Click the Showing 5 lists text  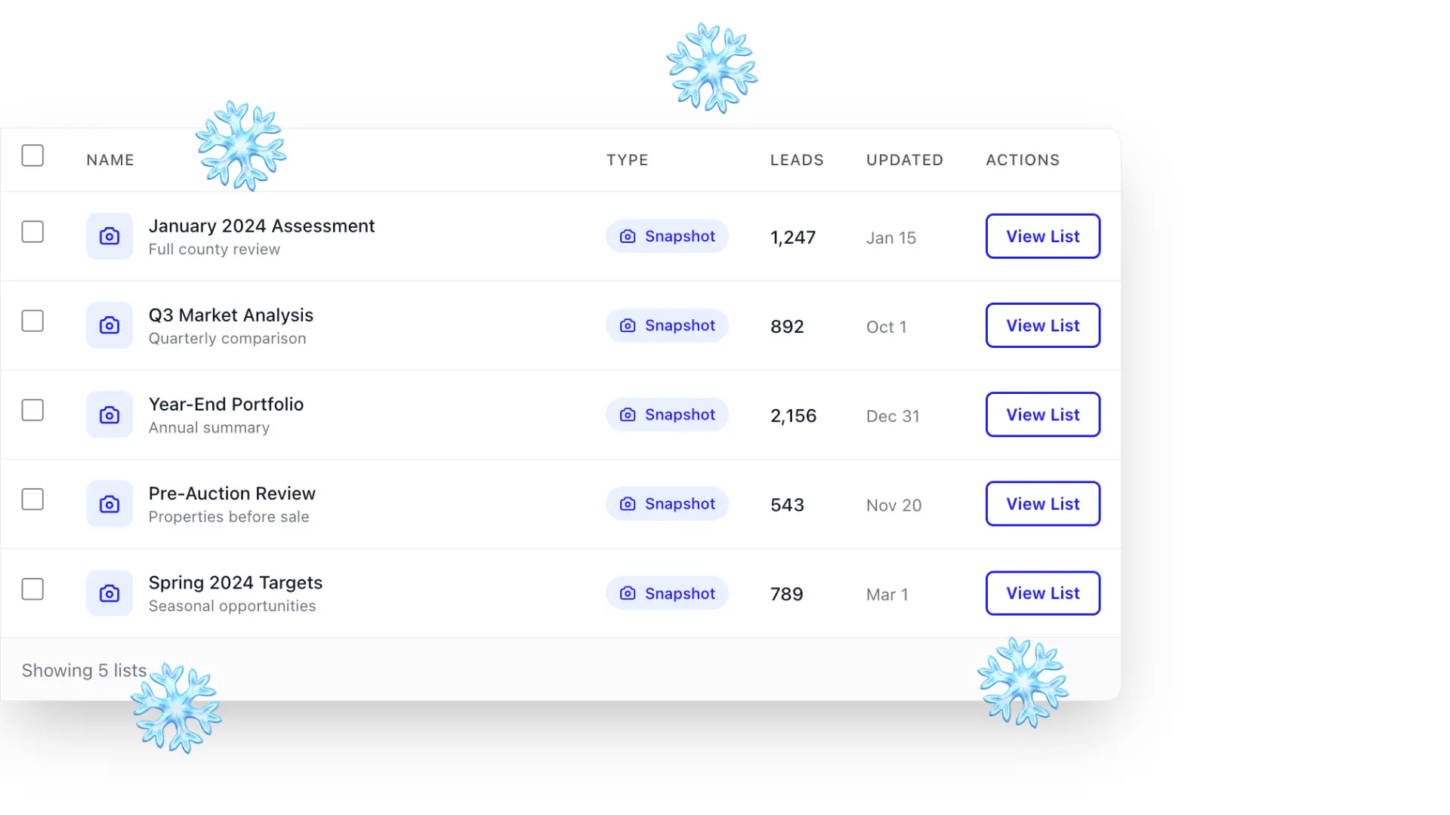tap(84, 670)
